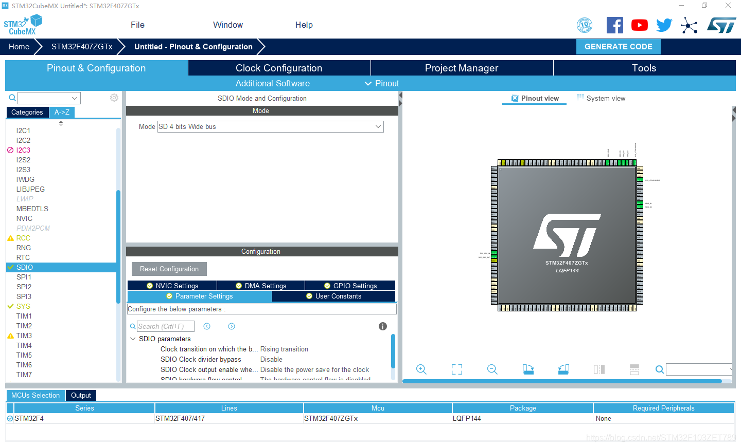Collapse the pinout view edge arrows
This screenshot has width=741, height=447.
734,114
